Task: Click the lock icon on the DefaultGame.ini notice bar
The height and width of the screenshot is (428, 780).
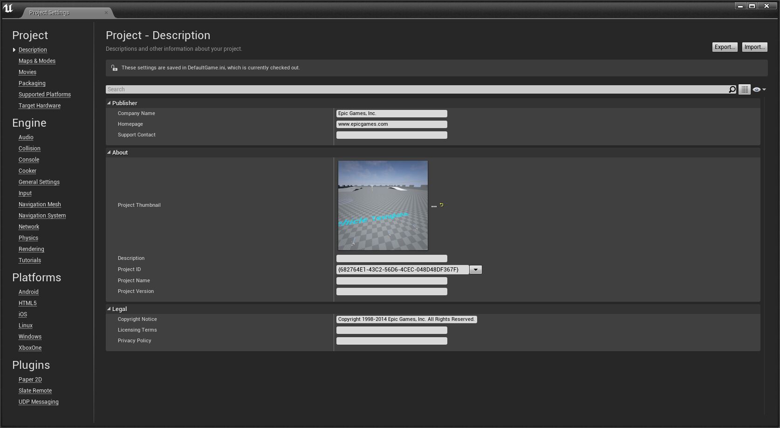Action: tap(114, 68)
